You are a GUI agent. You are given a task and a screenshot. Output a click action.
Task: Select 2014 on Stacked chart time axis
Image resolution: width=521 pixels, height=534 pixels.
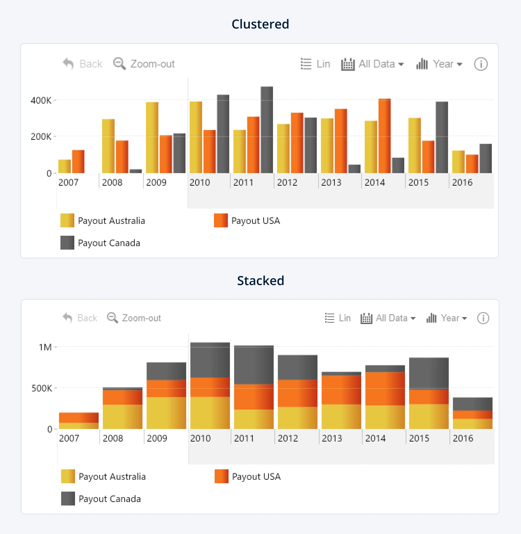click(375, 438)
